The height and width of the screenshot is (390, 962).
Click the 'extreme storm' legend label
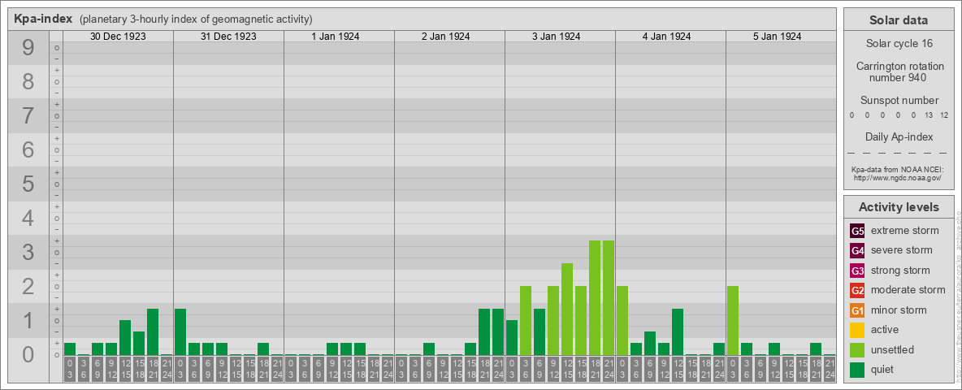pos(905,232)
